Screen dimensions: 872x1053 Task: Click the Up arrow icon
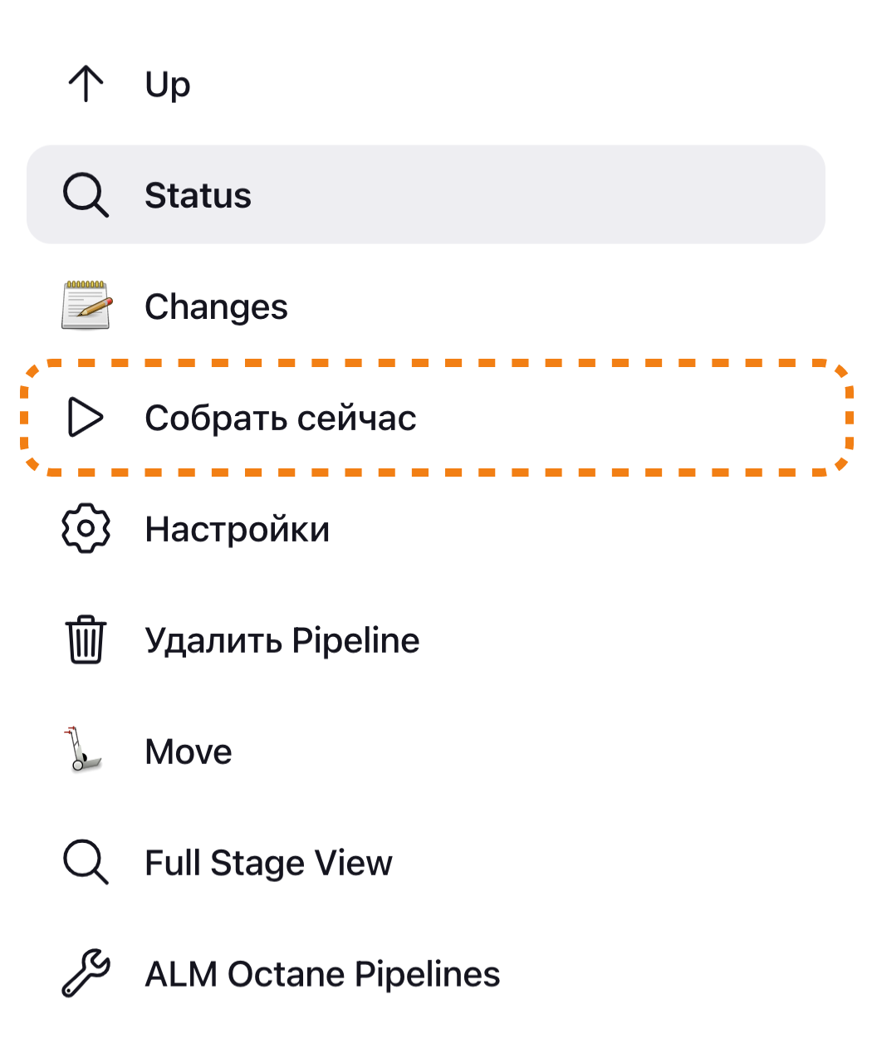pyautogui.click(x=86, y=84)
